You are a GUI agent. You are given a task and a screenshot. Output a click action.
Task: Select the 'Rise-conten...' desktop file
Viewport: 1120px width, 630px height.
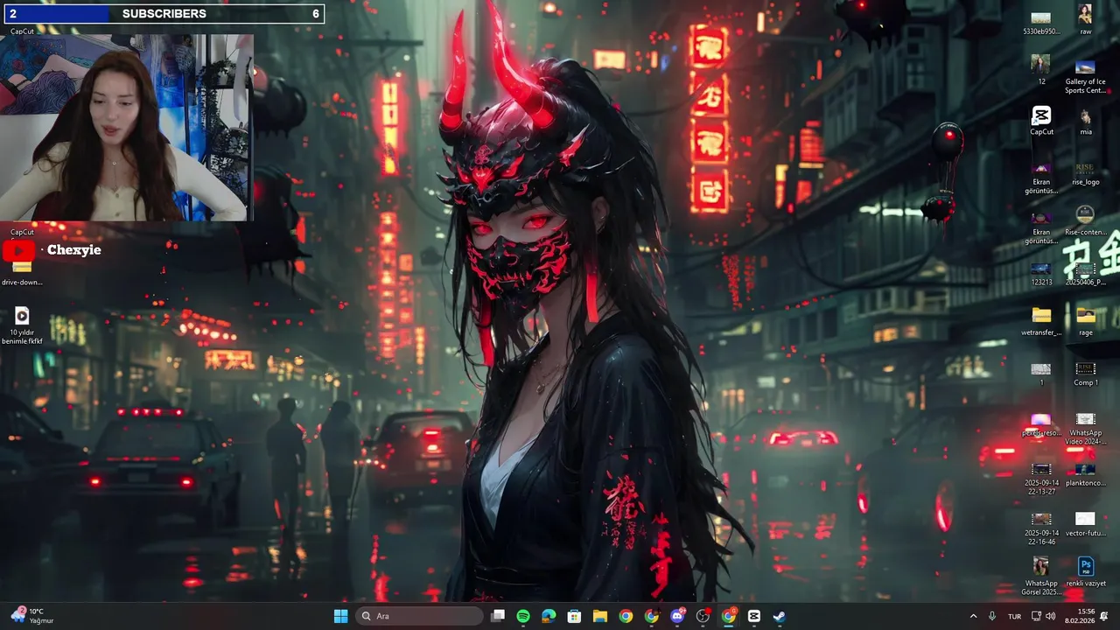(1085, 221)
